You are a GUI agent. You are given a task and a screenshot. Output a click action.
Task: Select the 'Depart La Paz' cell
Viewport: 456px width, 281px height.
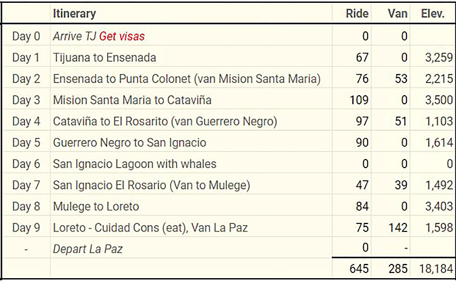(x=87, y=249)
